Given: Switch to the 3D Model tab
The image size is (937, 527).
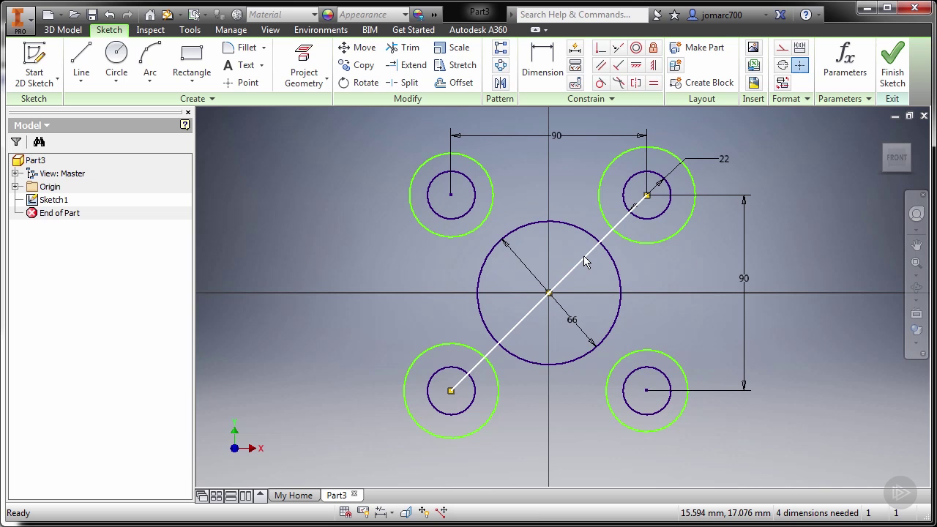Looking at the screenshot, I should (x=63, y=30).
